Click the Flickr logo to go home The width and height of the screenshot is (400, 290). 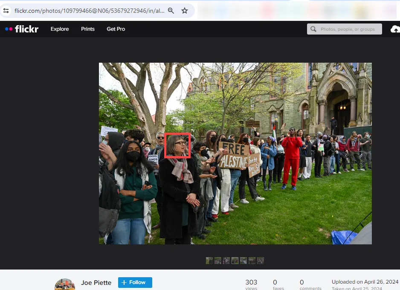(x=22, y=29)
